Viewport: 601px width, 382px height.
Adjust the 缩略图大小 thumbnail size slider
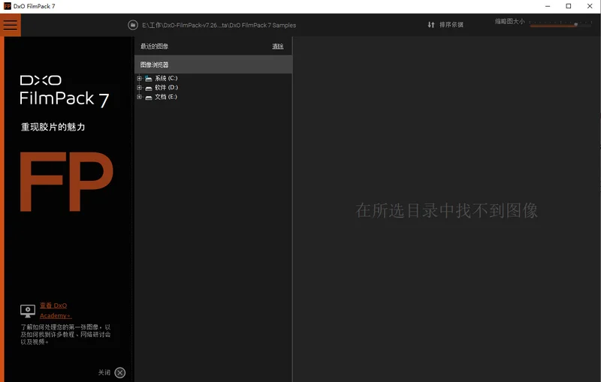click(x=560, y=24)
